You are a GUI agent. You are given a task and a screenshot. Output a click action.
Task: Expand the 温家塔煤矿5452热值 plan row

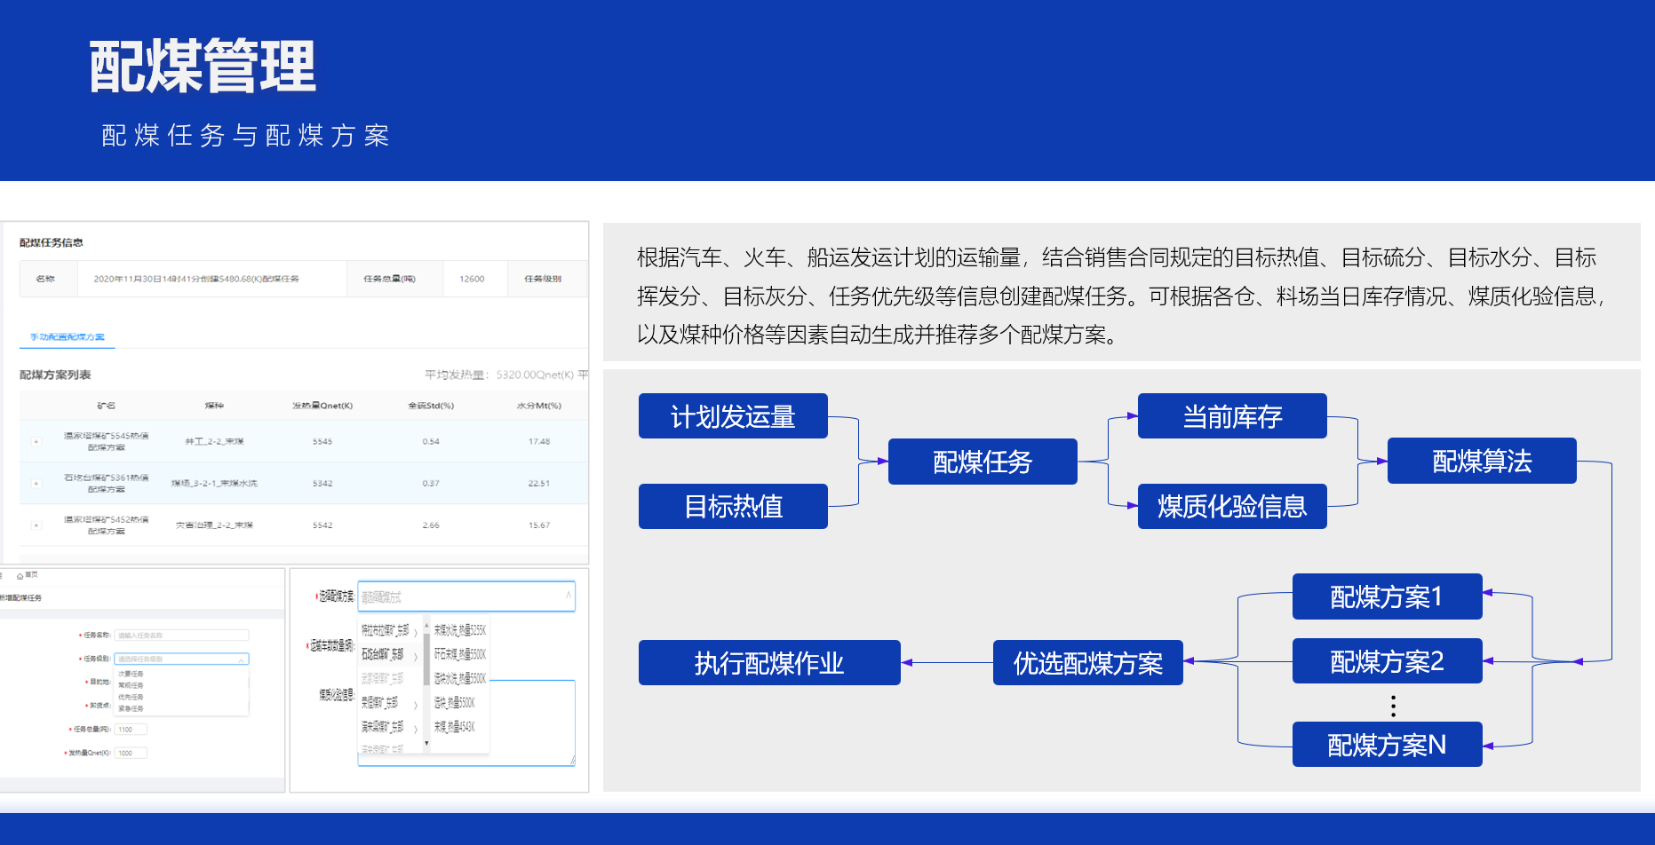point(36,525)
